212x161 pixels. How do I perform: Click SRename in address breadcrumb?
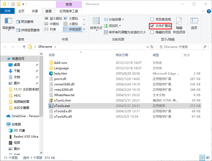[45, 47]
